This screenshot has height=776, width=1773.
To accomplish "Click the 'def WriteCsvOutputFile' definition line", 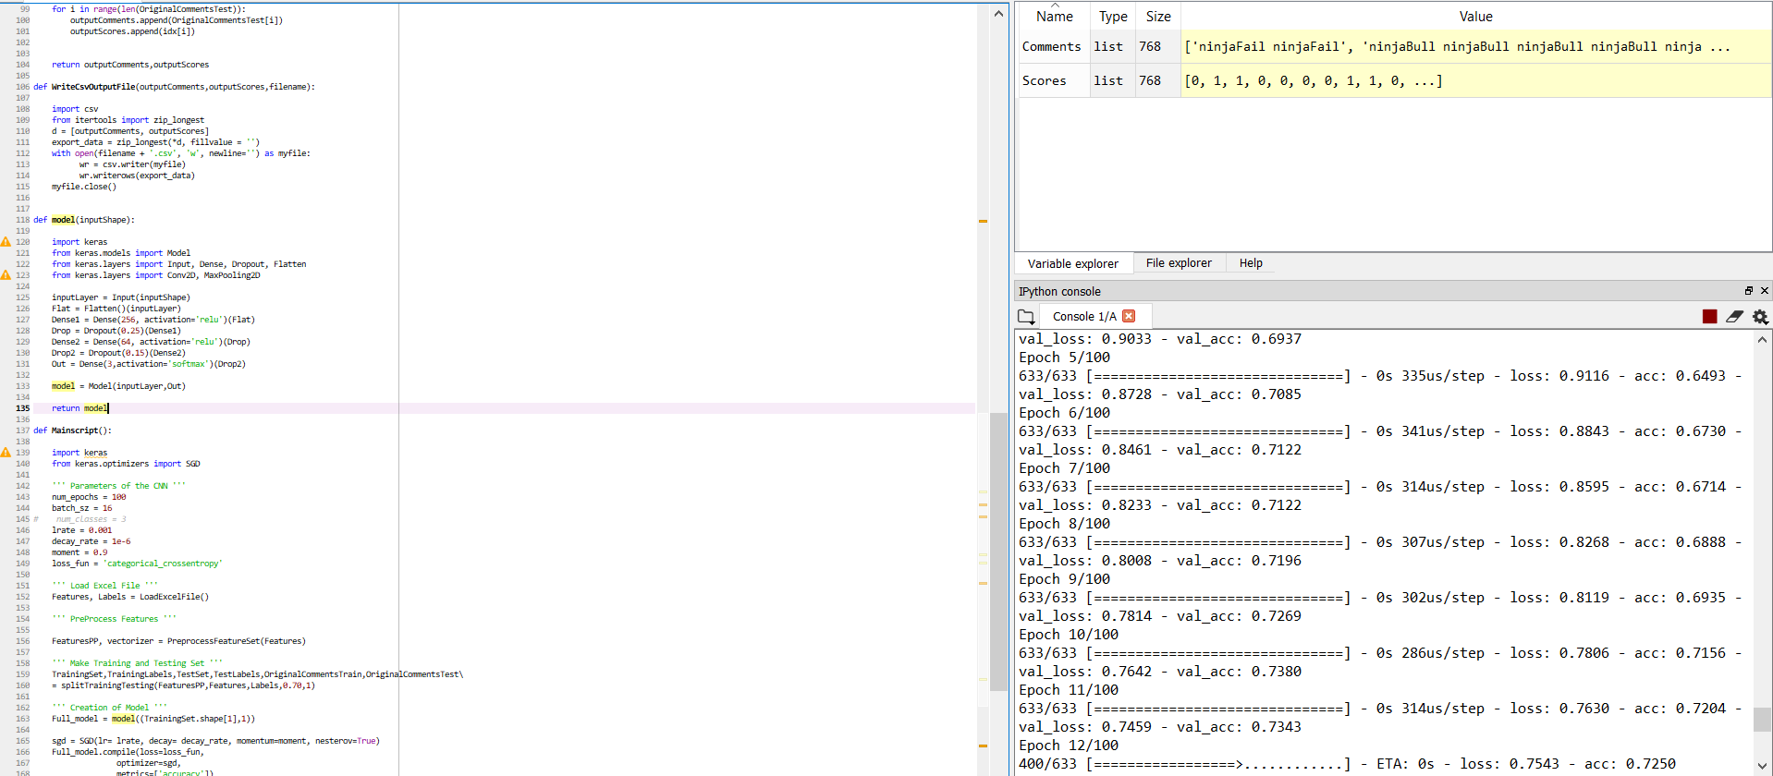I will pyautogui.click(x=174, y=87).
